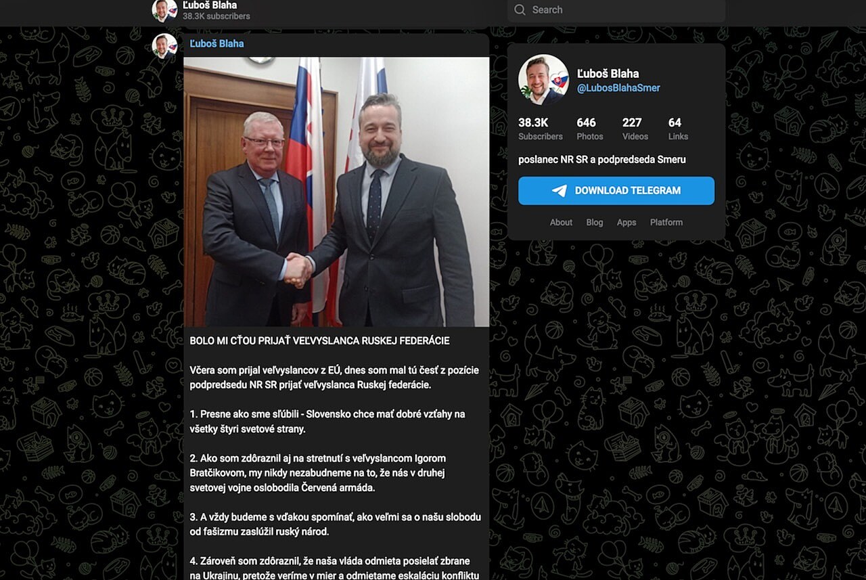Open the Blog link
This screenshot has height=580, width=866.
pyautogui.click(x=595, y=222)
